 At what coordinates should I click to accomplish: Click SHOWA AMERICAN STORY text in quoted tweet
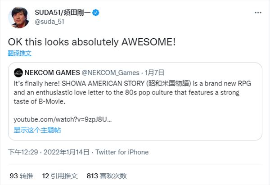103,84
